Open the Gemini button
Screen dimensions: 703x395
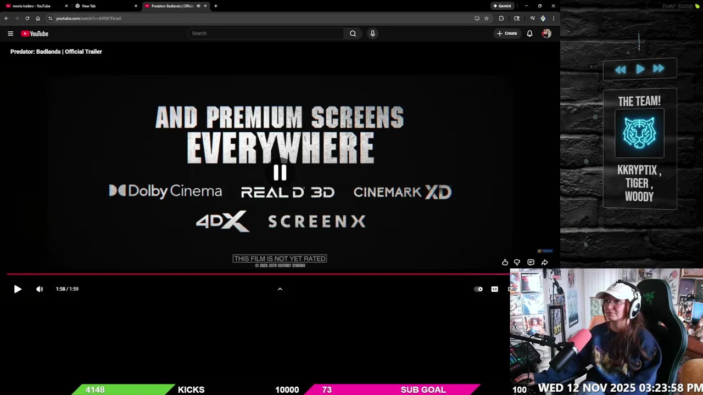pyautogui.click(x=502, y=6)
